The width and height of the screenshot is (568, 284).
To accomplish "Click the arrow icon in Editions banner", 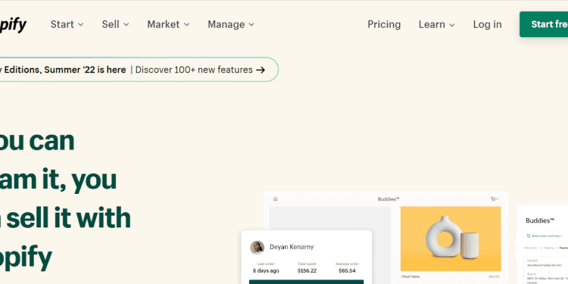I will (261, 70).
